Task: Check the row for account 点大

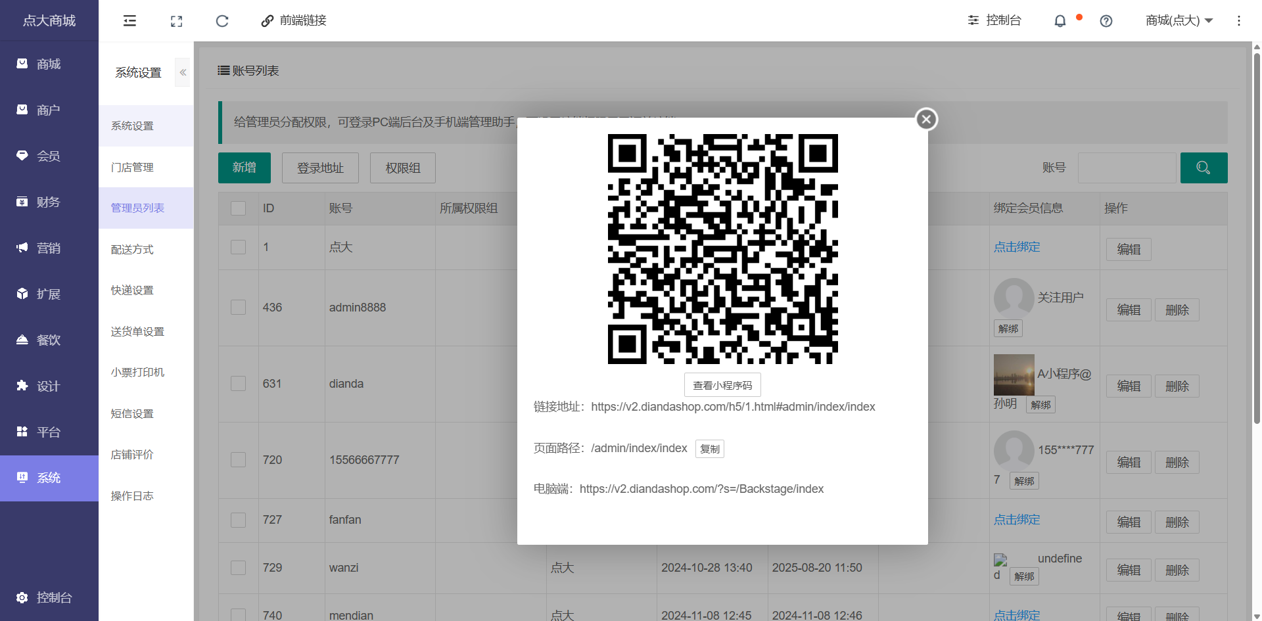Action: (x=239, y=247)
